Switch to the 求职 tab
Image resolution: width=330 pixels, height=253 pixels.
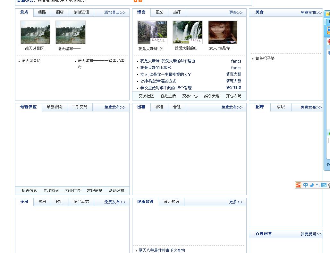pyautogui.click(x=281, y=107)
